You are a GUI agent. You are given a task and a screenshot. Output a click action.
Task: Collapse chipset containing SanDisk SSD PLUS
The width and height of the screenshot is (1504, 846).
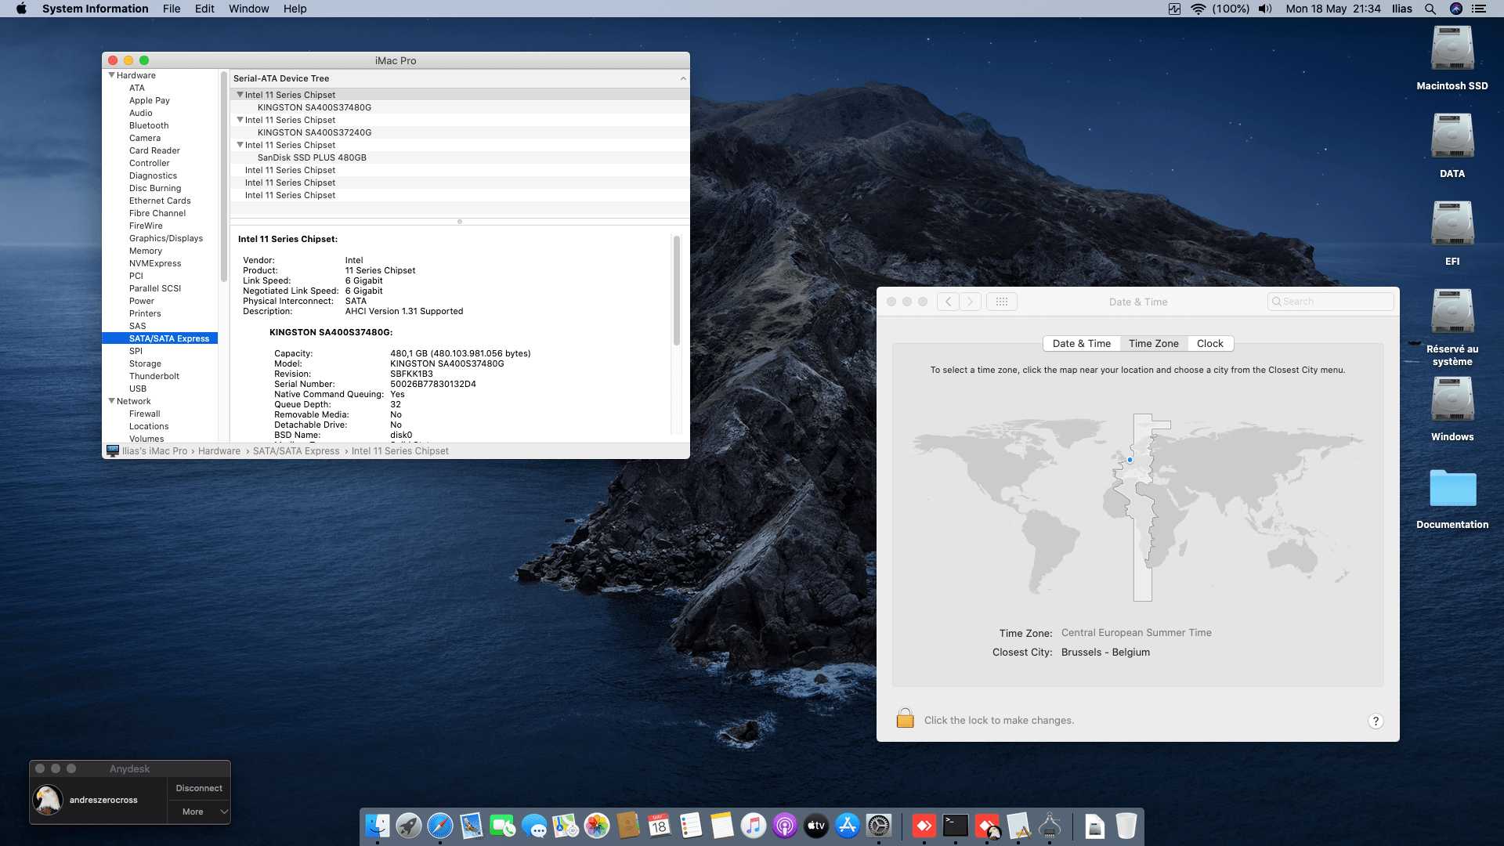click(240, 145)
